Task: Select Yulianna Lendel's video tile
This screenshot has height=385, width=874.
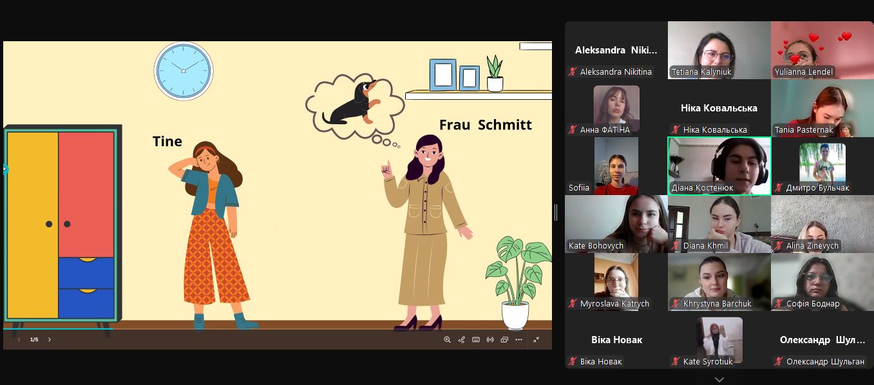Action: (x=822, y=50)
